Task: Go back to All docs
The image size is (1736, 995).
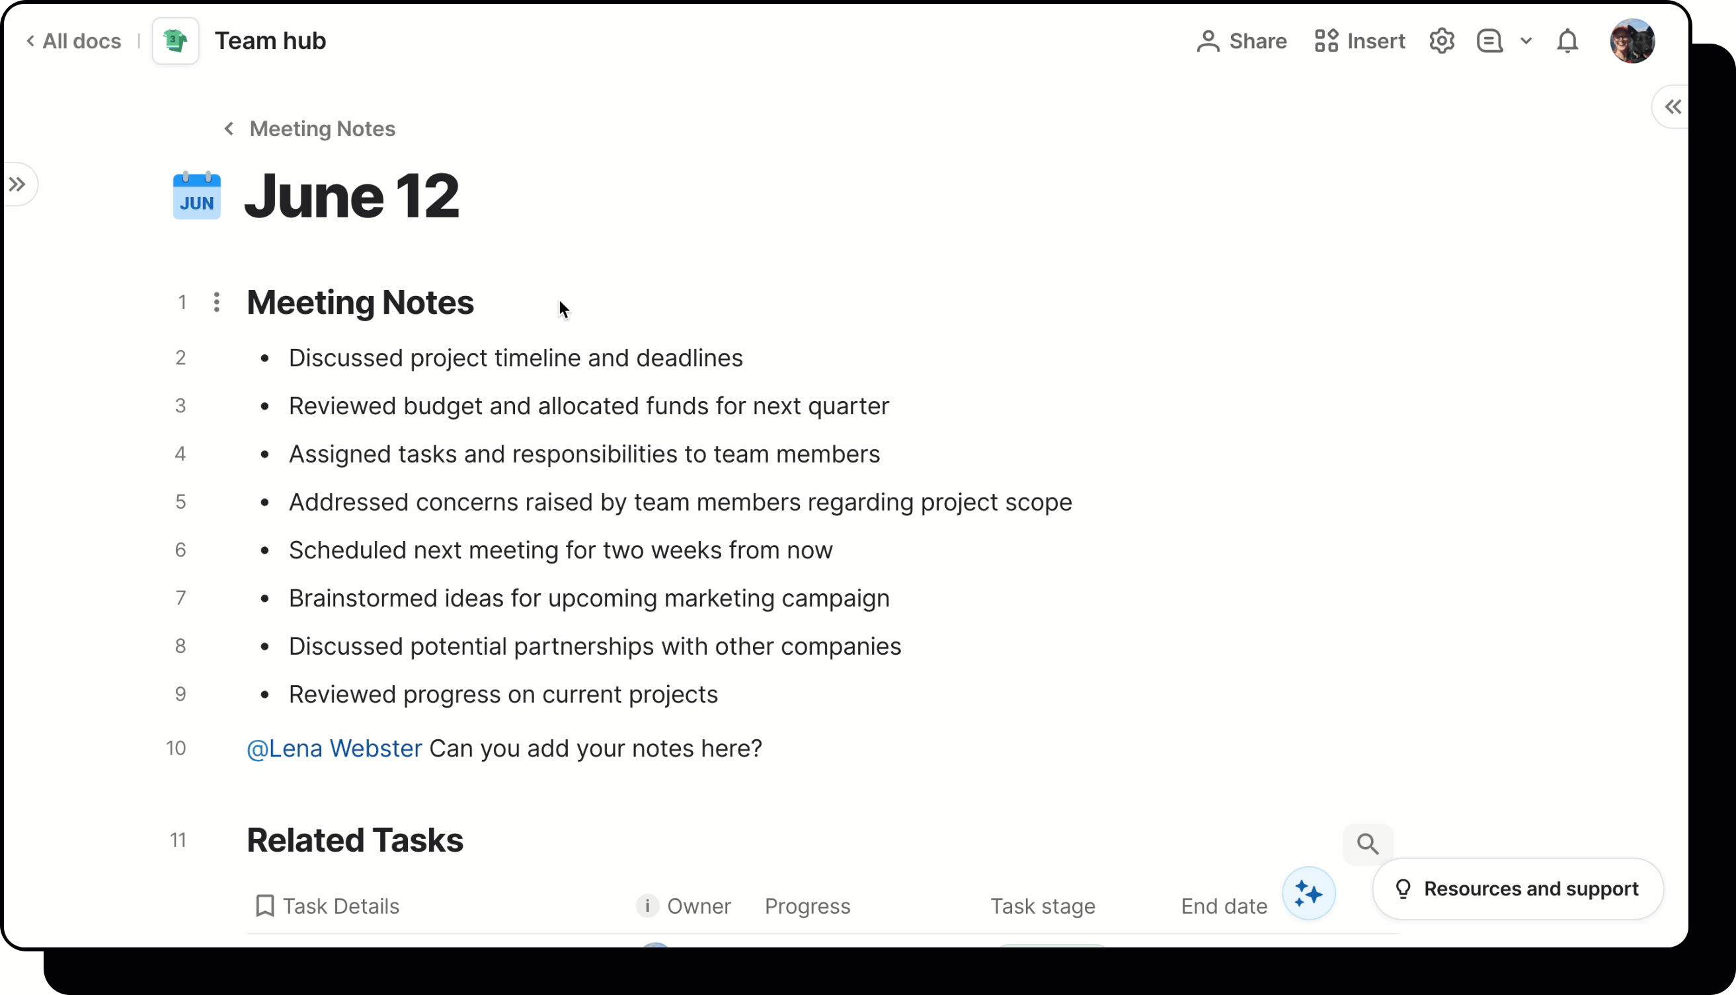Action: (x=74, y=41)
